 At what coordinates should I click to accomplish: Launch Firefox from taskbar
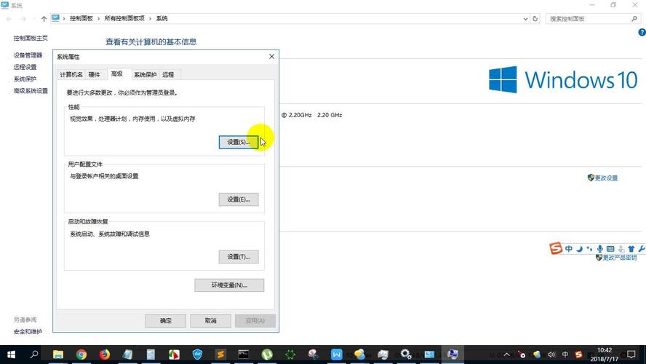click(x=104, y=354)
